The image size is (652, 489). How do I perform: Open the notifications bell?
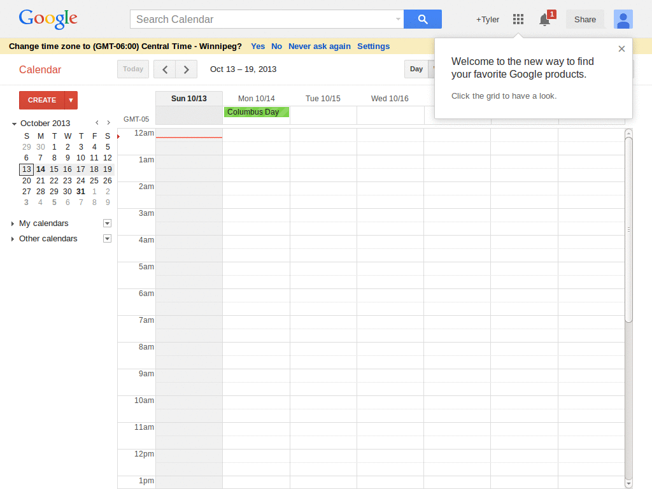545,20
